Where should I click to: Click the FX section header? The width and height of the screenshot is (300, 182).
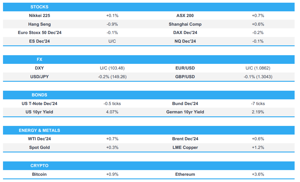click(x=39, y=59)
